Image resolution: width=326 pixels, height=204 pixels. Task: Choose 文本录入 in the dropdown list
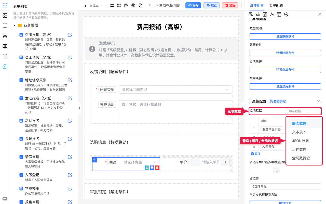point(299,132)
